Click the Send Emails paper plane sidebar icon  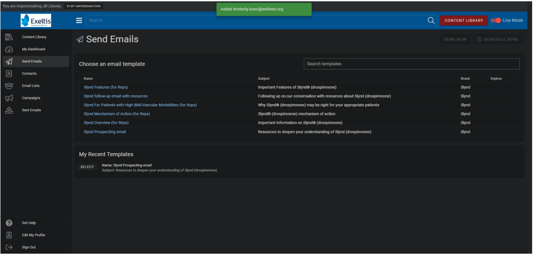pyautogui.click(x=9, y=61)
